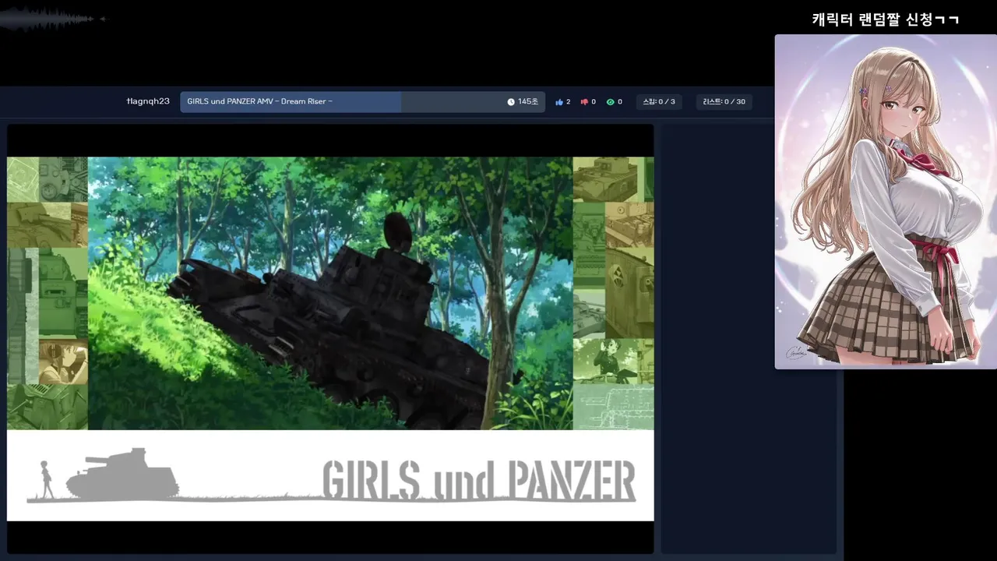The image size is (997, 561).
Task: Click the thumbs-down dislike icon
Action: point(584,102)
